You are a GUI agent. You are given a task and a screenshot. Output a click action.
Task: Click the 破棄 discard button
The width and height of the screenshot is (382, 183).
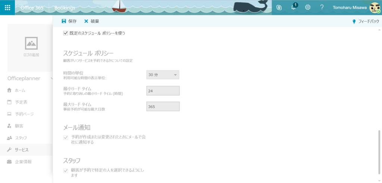[92, 21]
